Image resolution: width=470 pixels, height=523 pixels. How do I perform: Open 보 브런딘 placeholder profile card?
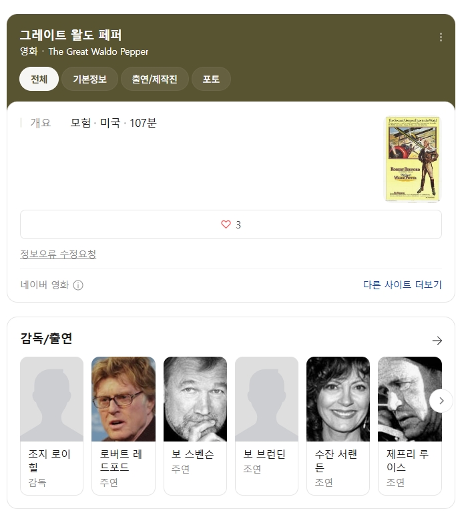tap(266, 425)
